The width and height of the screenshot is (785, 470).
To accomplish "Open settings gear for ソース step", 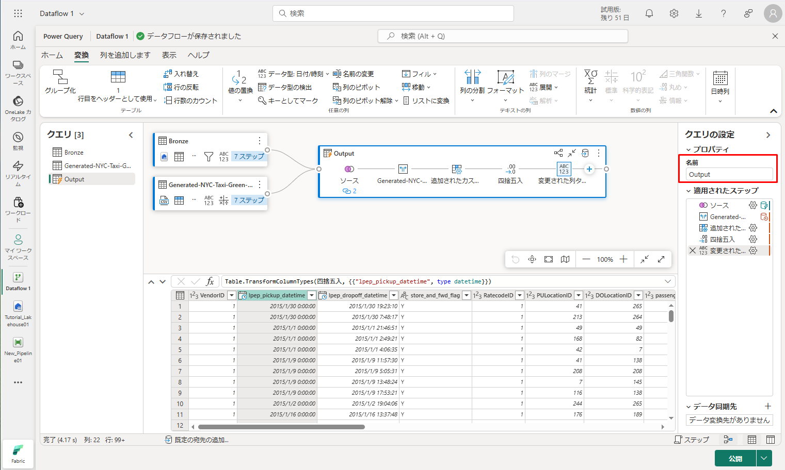I will (753, 205).
